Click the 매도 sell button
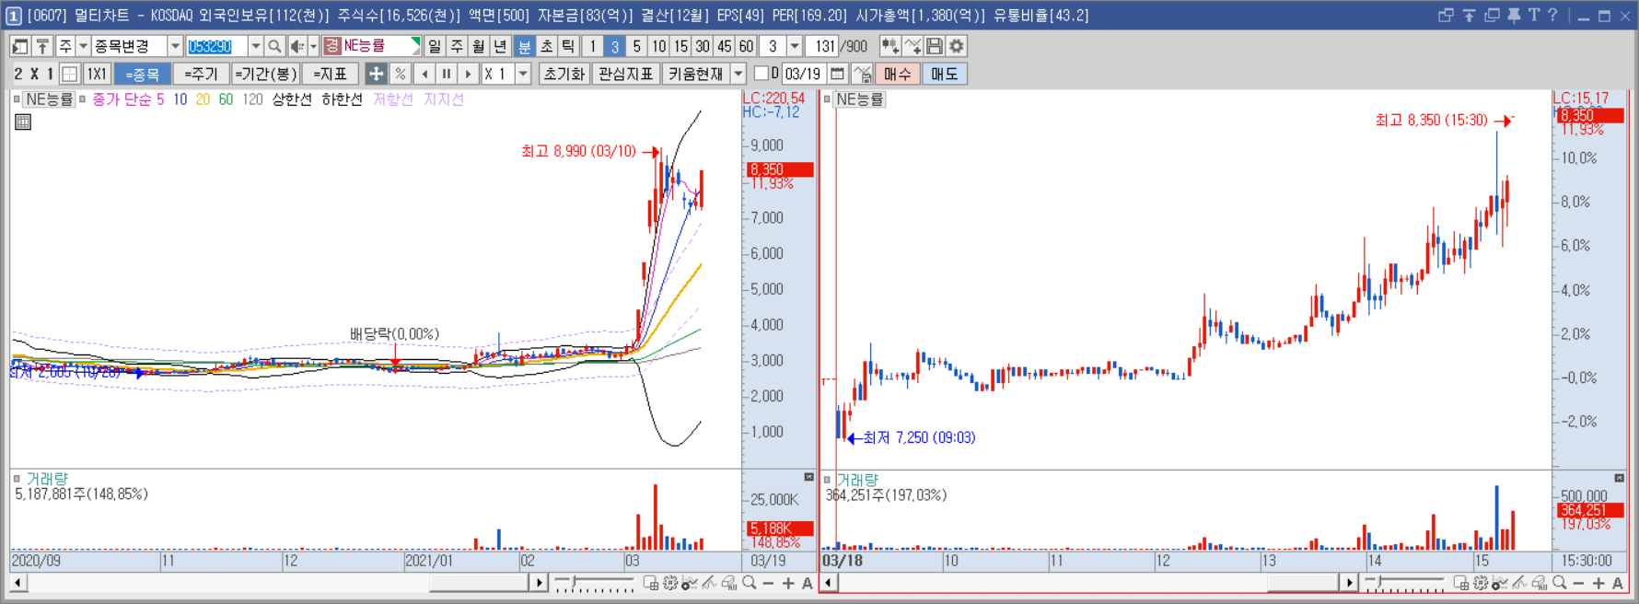The image size is (1639, 604). tap(944, 74)
